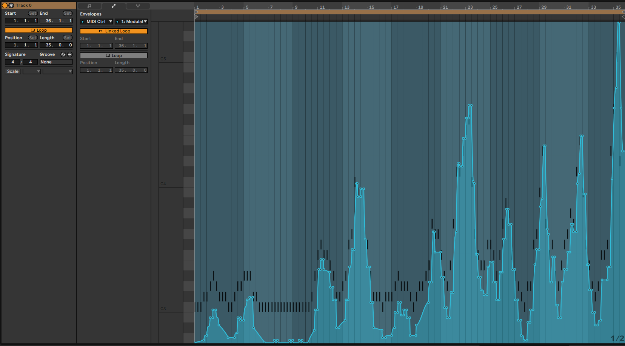This screenshot has height=346, width=625.
Task: Click the envelope Position value field
Action: (96, 70)
